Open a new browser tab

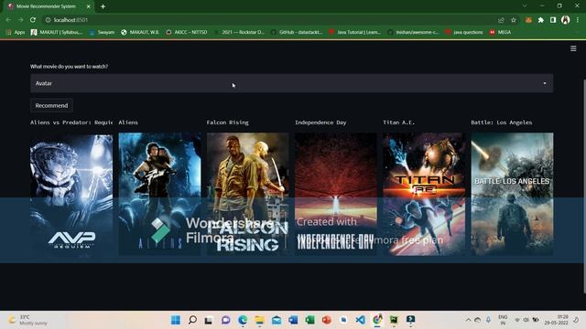click(x=103, y=6)
